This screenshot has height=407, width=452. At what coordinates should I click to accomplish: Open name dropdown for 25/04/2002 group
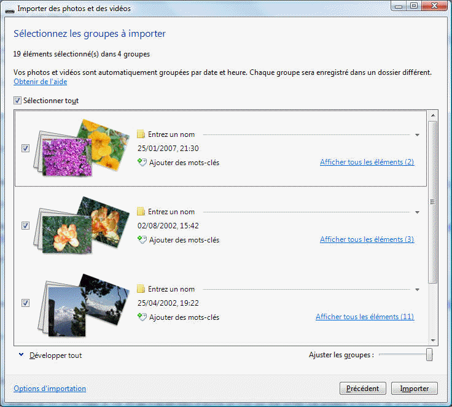point(417,289)
